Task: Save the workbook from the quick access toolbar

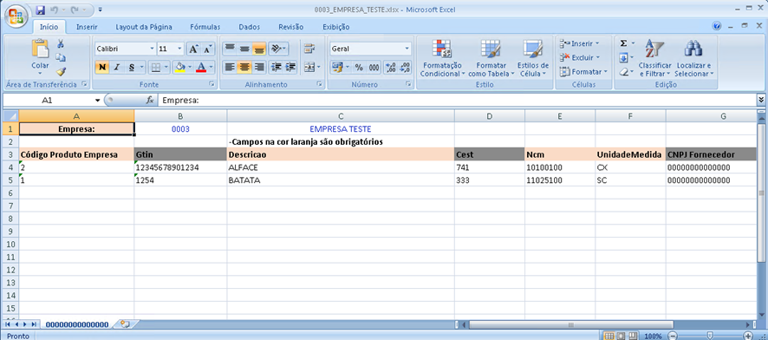Action: pyautogui.click(x=41, y=10)
